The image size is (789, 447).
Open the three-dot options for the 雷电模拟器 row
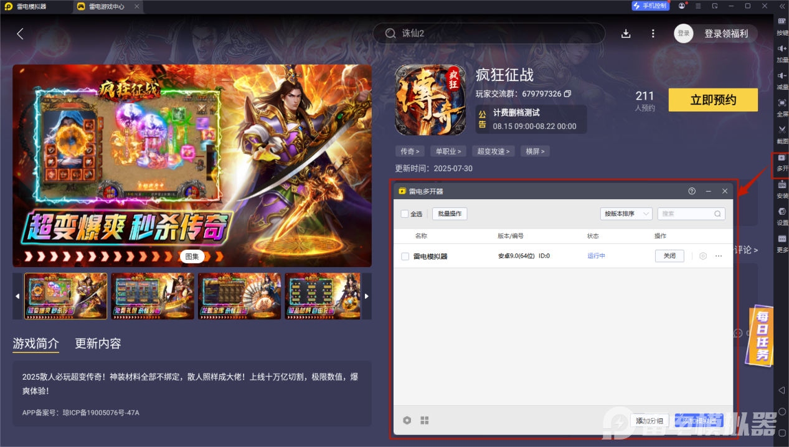[x=719, y=256]
